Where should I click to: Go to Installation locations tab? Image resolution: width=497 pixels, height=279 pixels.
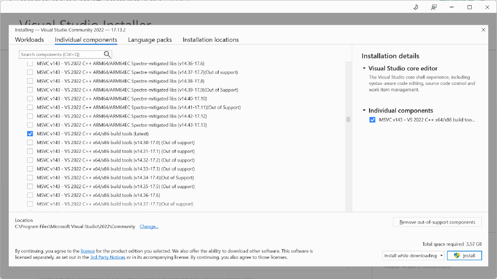[210, 40]
